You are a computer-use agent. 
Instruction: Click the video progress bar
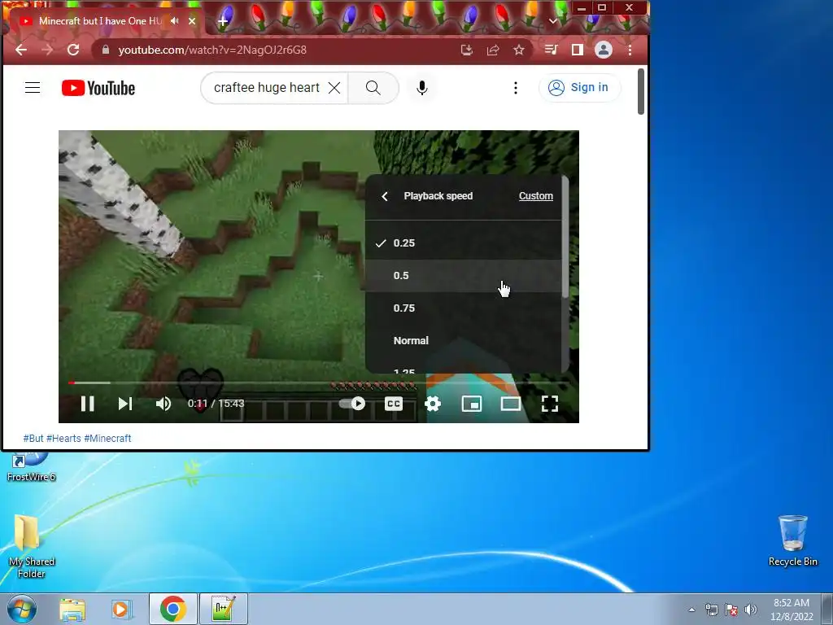pos(319,382)
